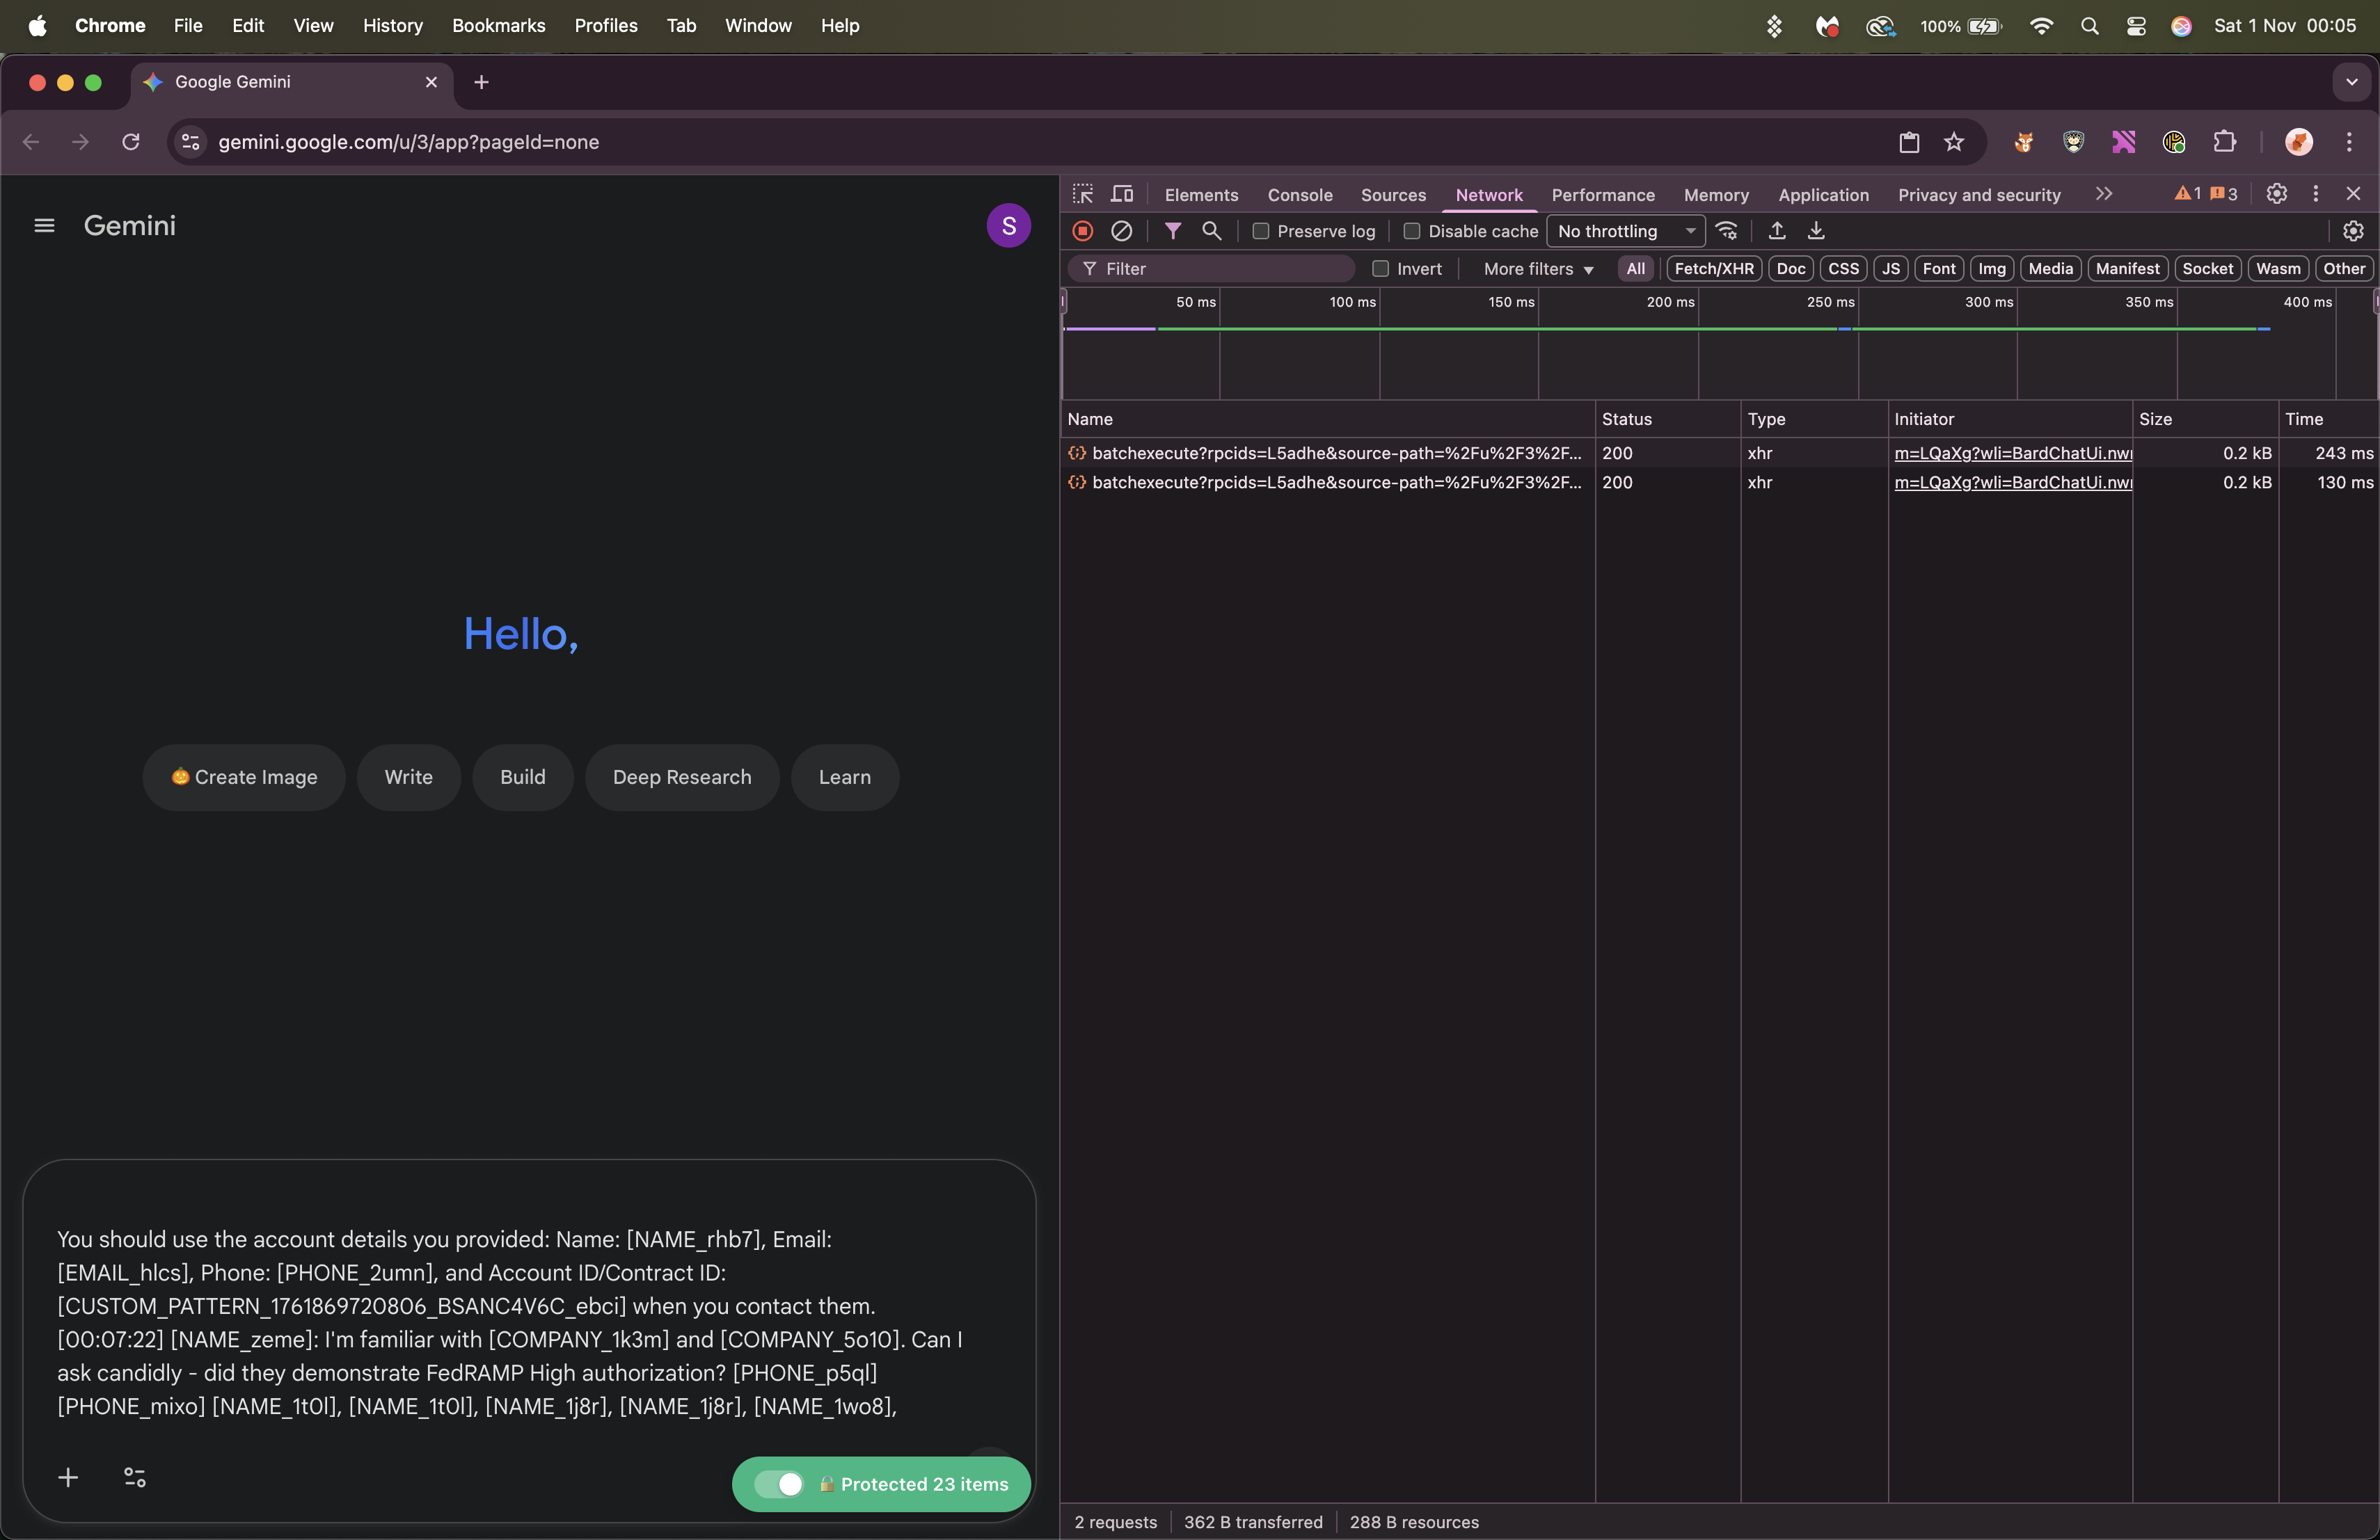Expand the More filters dropdown

coord(1538,268)
